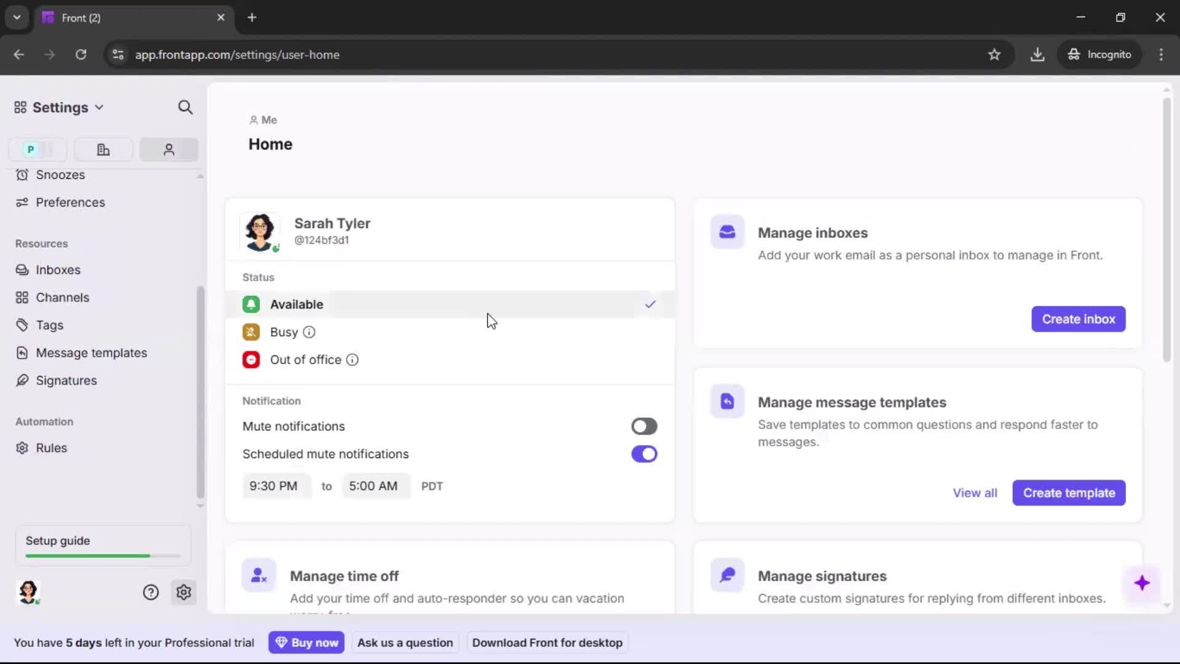This screenshot has width=1180, height=664.
Task: Switch to the company workspace tab
Action: 103,149
